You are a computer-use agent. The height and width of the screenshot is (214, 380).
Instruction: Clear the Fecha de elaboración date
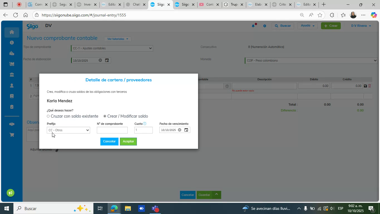coord(100,60)
